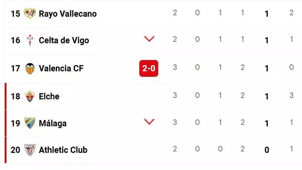The height and width of the screenshot is (170, 302).
Task: Expand the Celta de Vigo red chevron
Action: pos(149,39)
